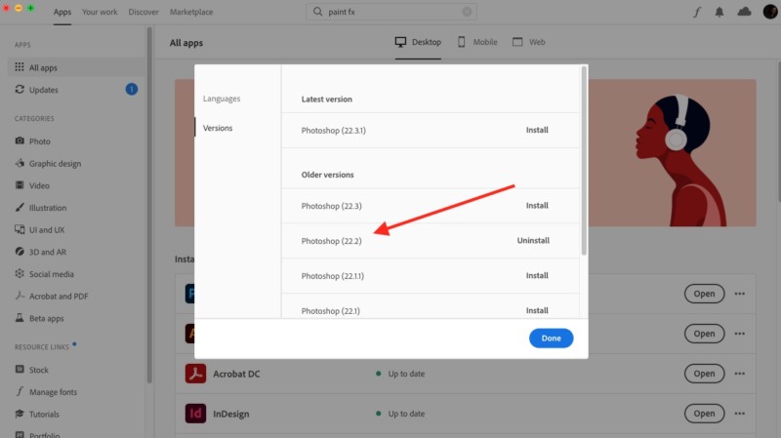Click the Fonts icon in the top bar

click(x=697, y=12)
